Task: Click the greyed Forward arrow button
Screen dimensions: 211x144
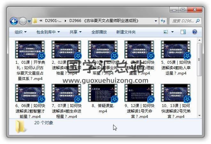Action: click(x=23, y=21)
